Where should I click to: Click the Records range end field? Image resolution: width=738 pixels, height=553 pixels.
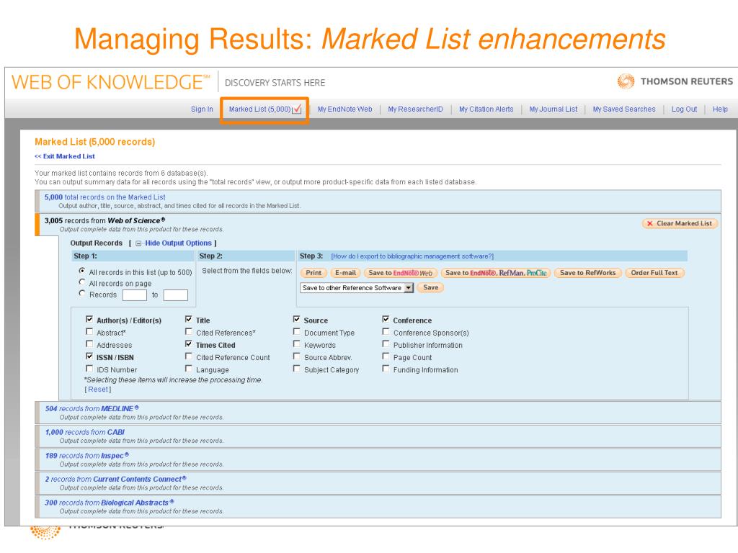pos(176,295)
